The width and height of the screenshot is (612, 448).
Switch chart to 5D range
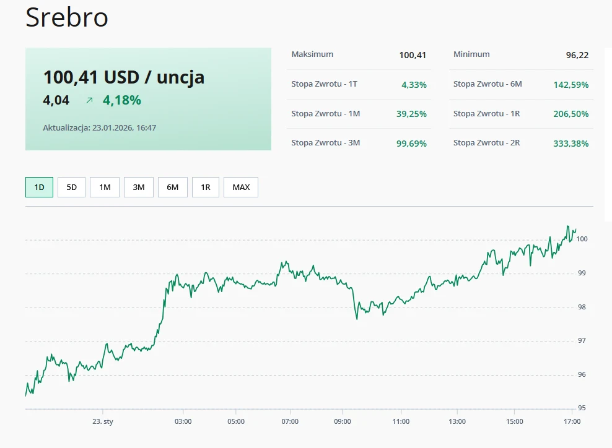[x=71, y=187]
